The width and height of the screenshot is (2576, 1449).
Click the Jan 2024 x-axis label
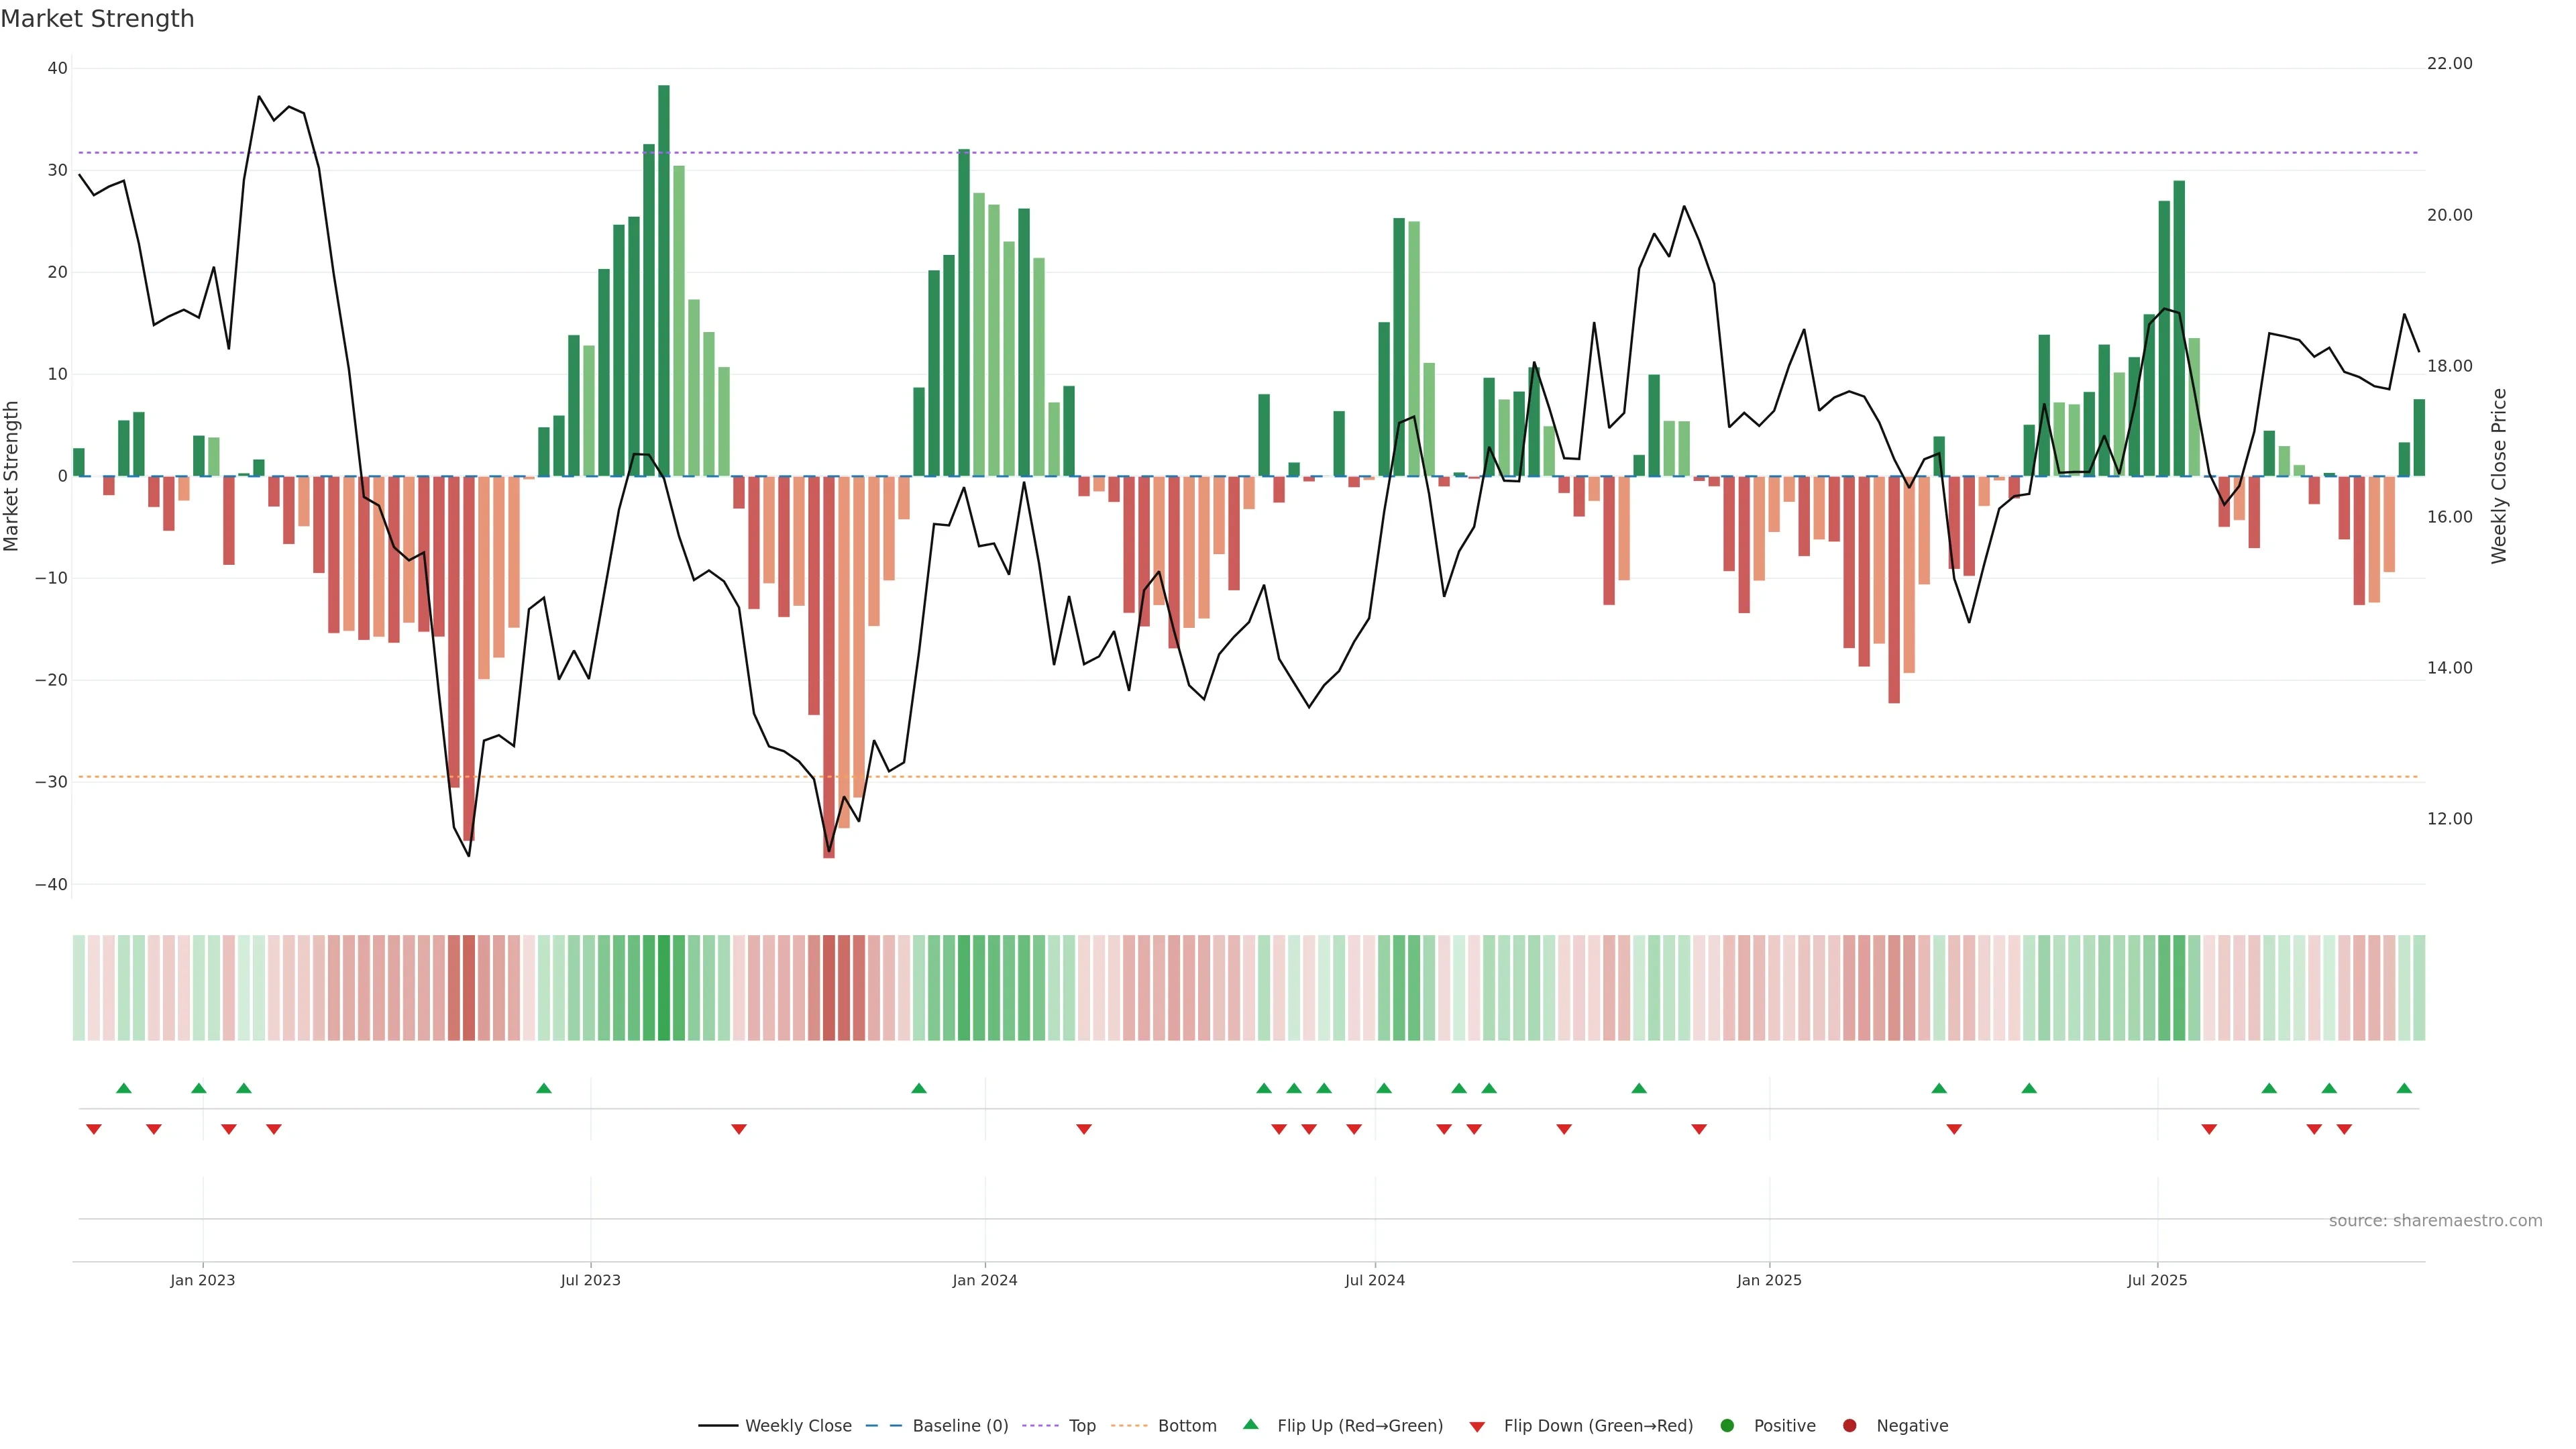pyautogui.click(x=984, y=1280)
